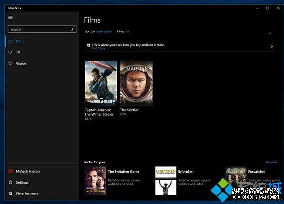Click the Foxcatcher title text

point(256,172)
